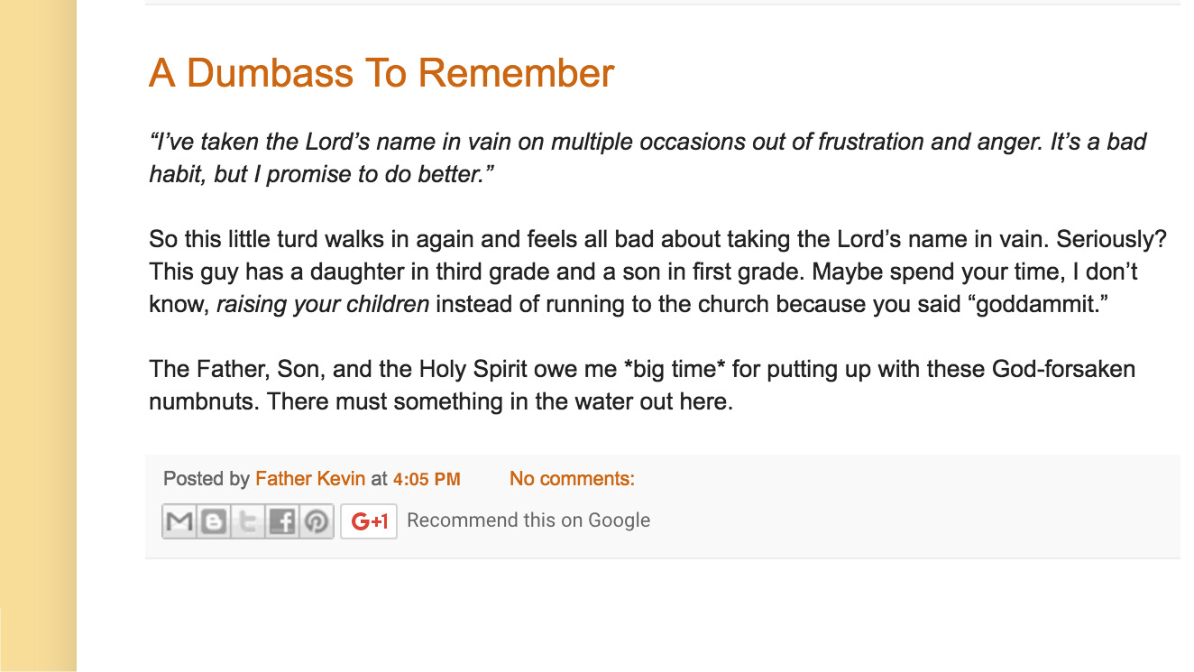Screen dimensions: 1194x672
Task: Open the Father Kevin author profile link
Action: 310,479
